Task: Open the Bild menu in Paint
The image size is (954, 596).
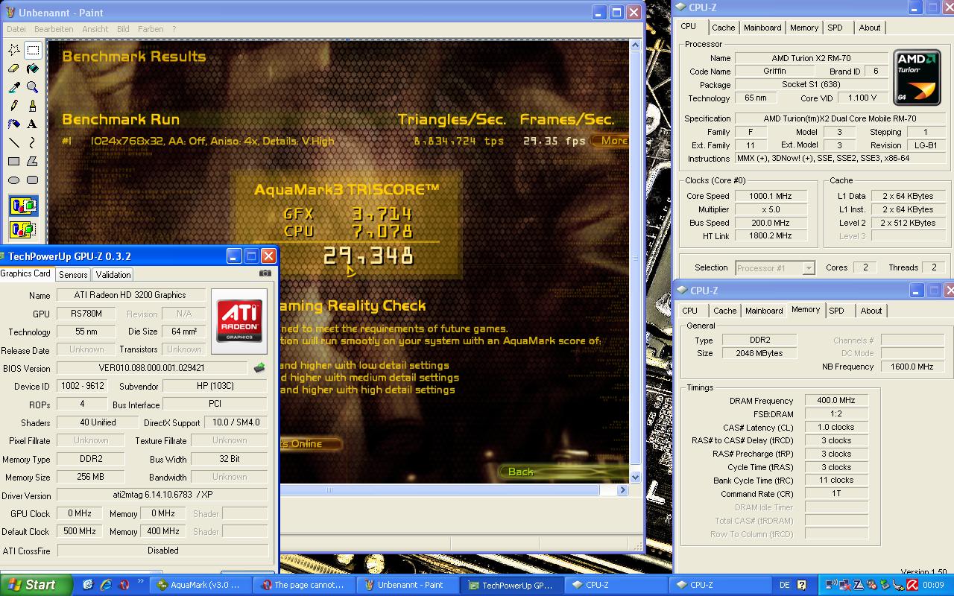Action: (123, 29)
